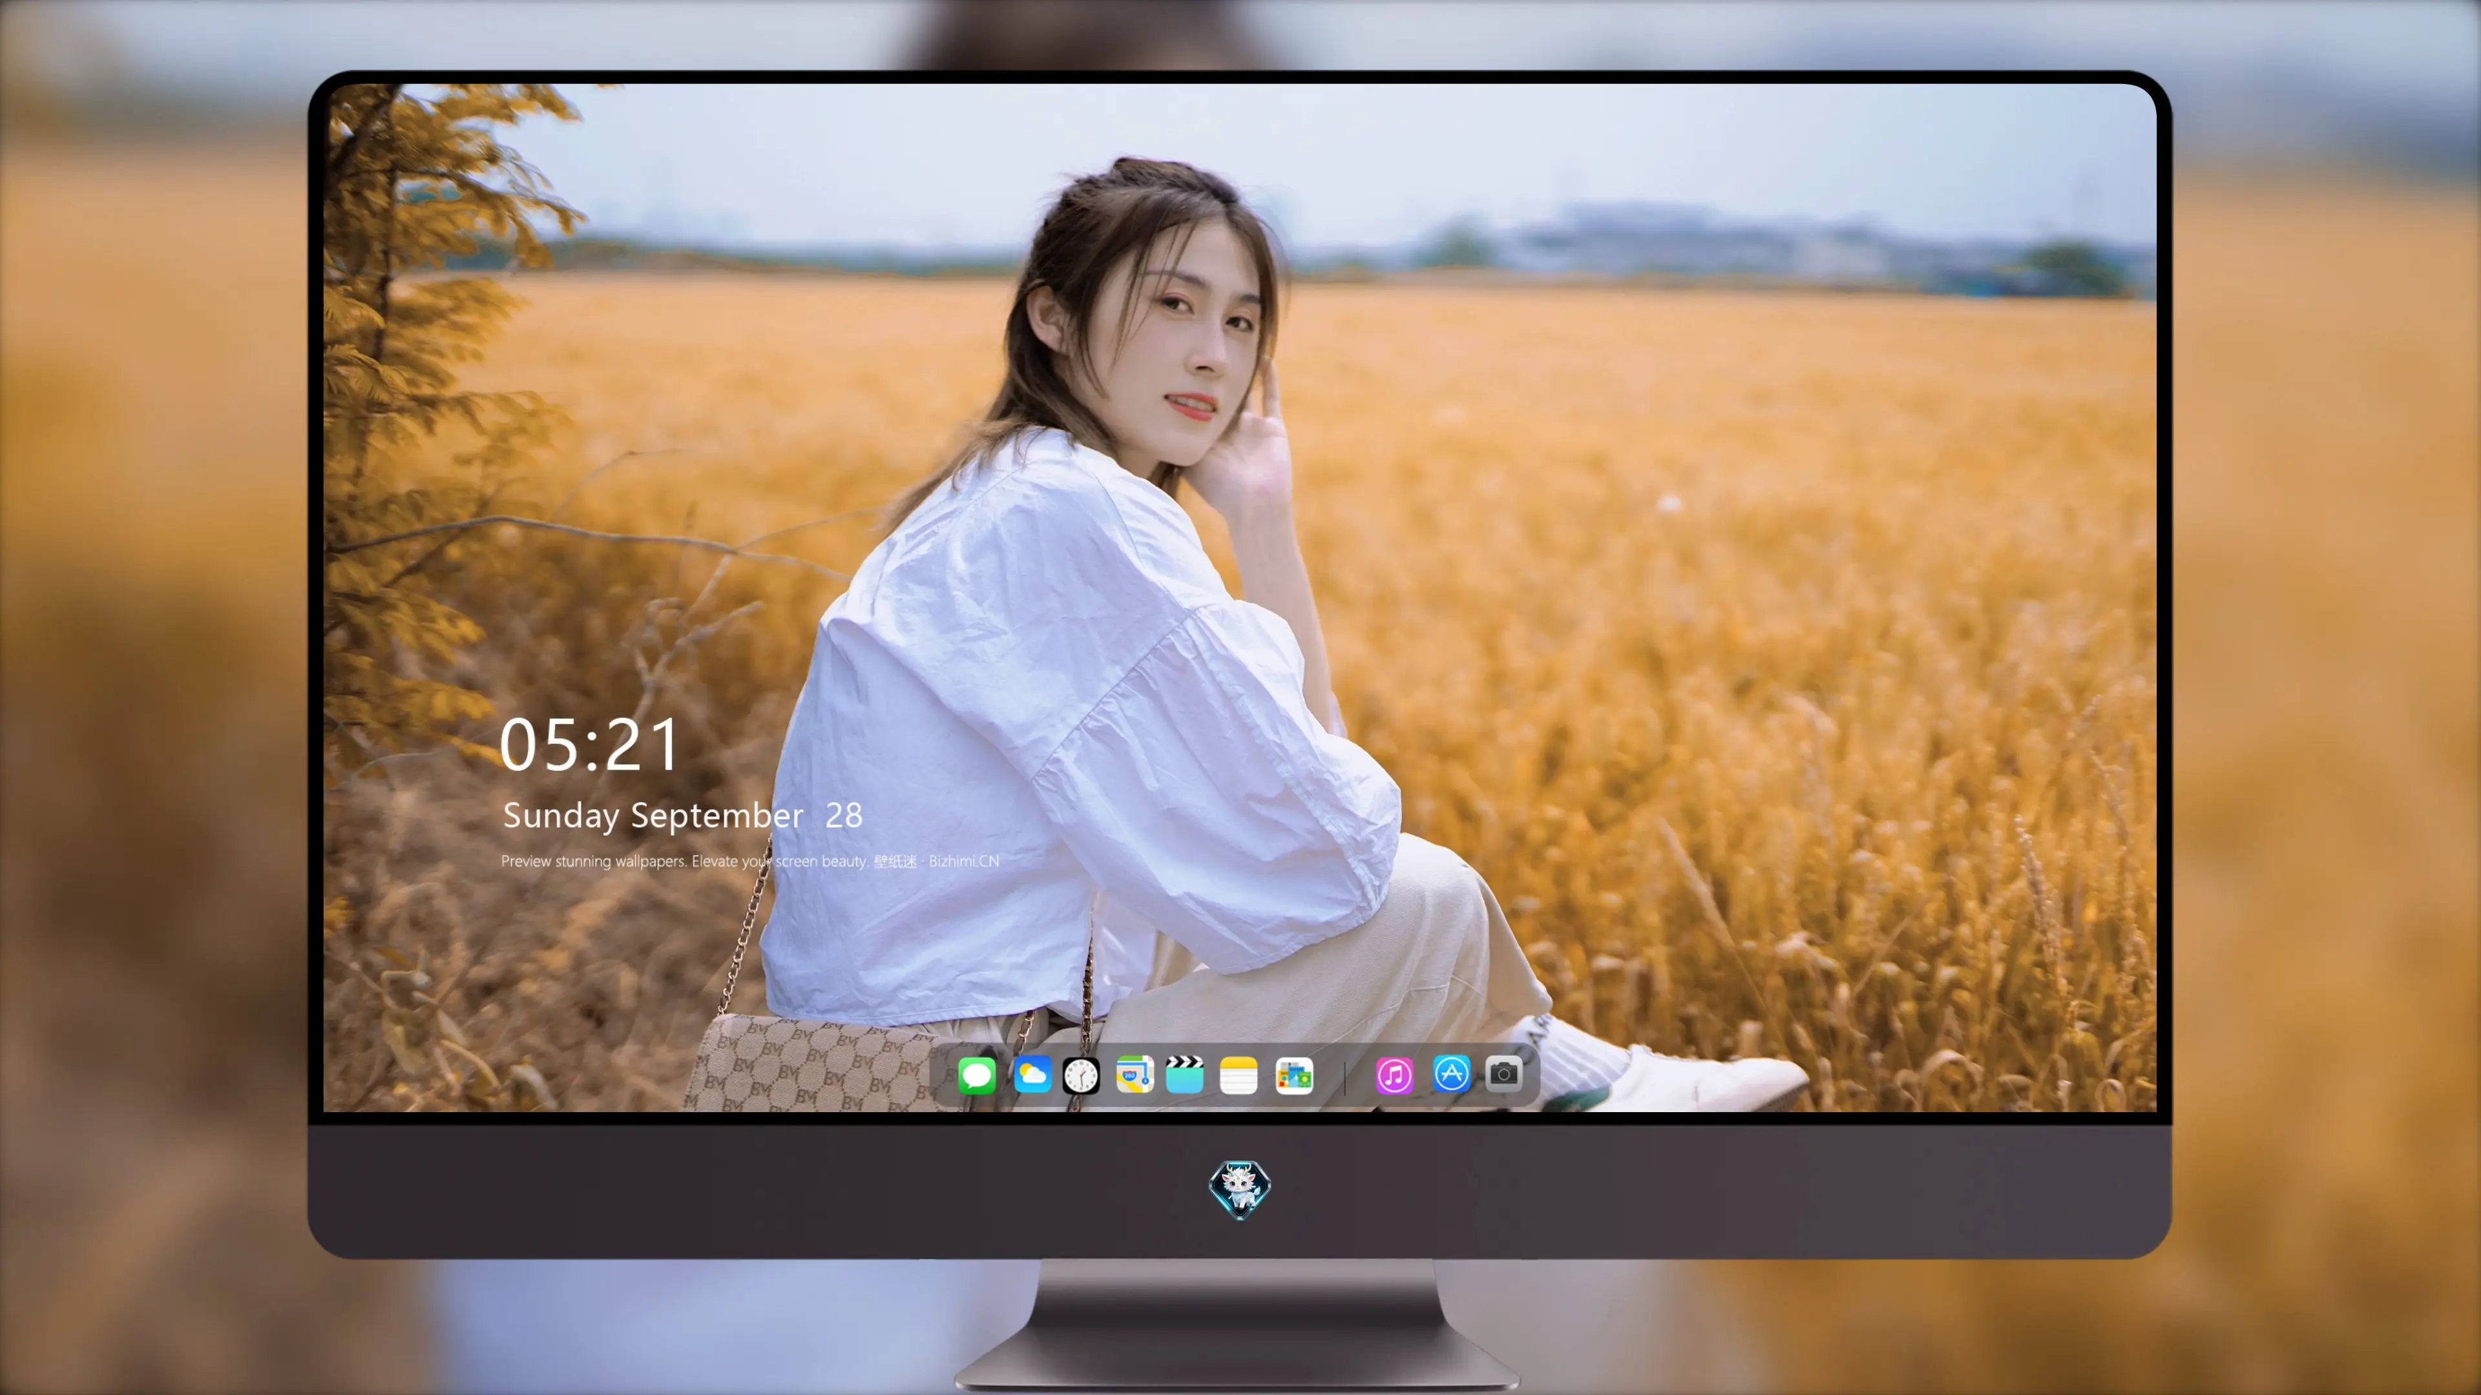
Task: Open the Videos clapperboard app in the dock
Action: click(x=1185, y=1075)
